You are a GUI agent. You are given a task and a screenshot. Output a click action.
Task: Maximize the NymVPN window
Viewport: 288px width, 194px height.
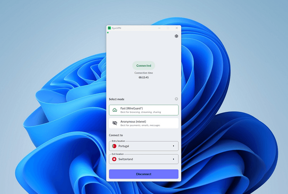coord(168,28)
